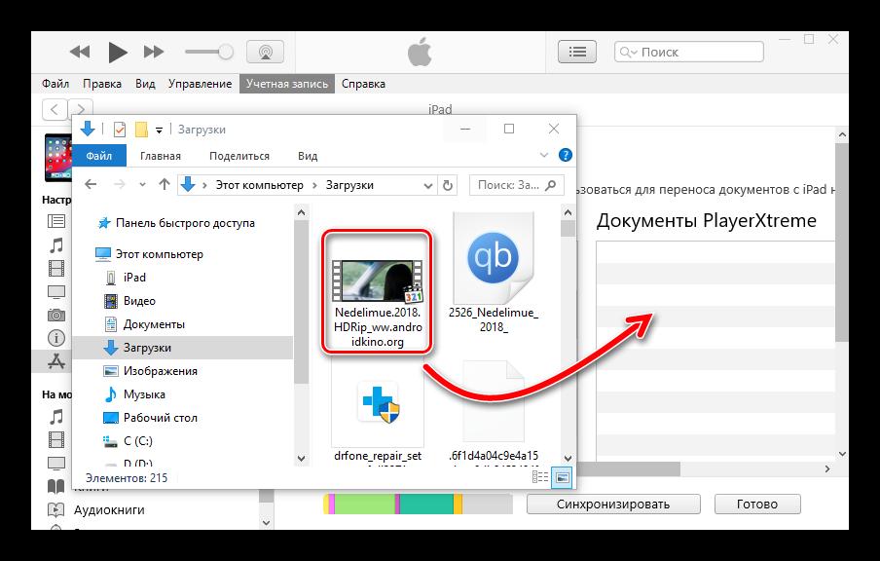880x561 pixels.
Task: Click the iTunes fast-forward button
Action: coord(154,53)
